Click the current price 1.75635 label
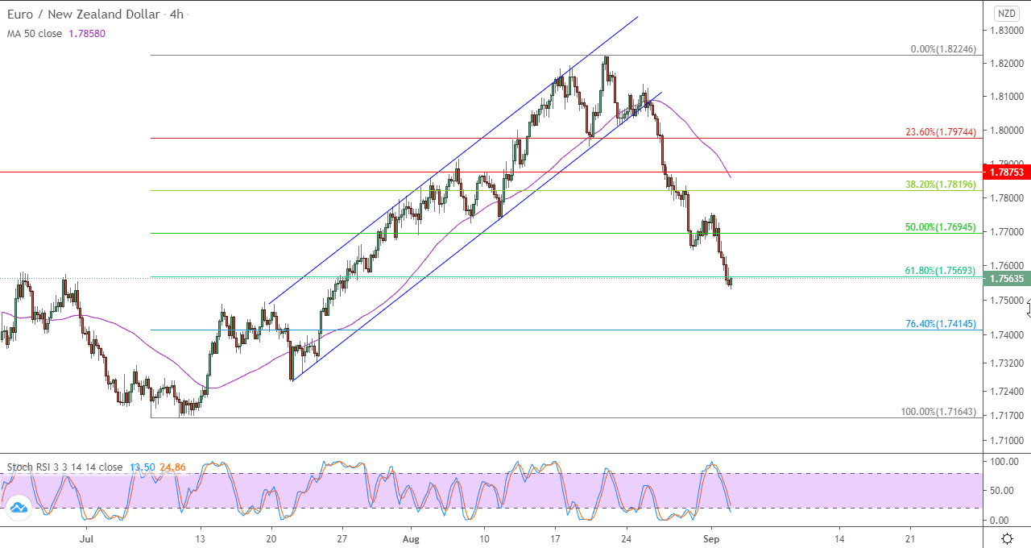Viewport: 1031px width, 548px height. tap(1006, 279)
